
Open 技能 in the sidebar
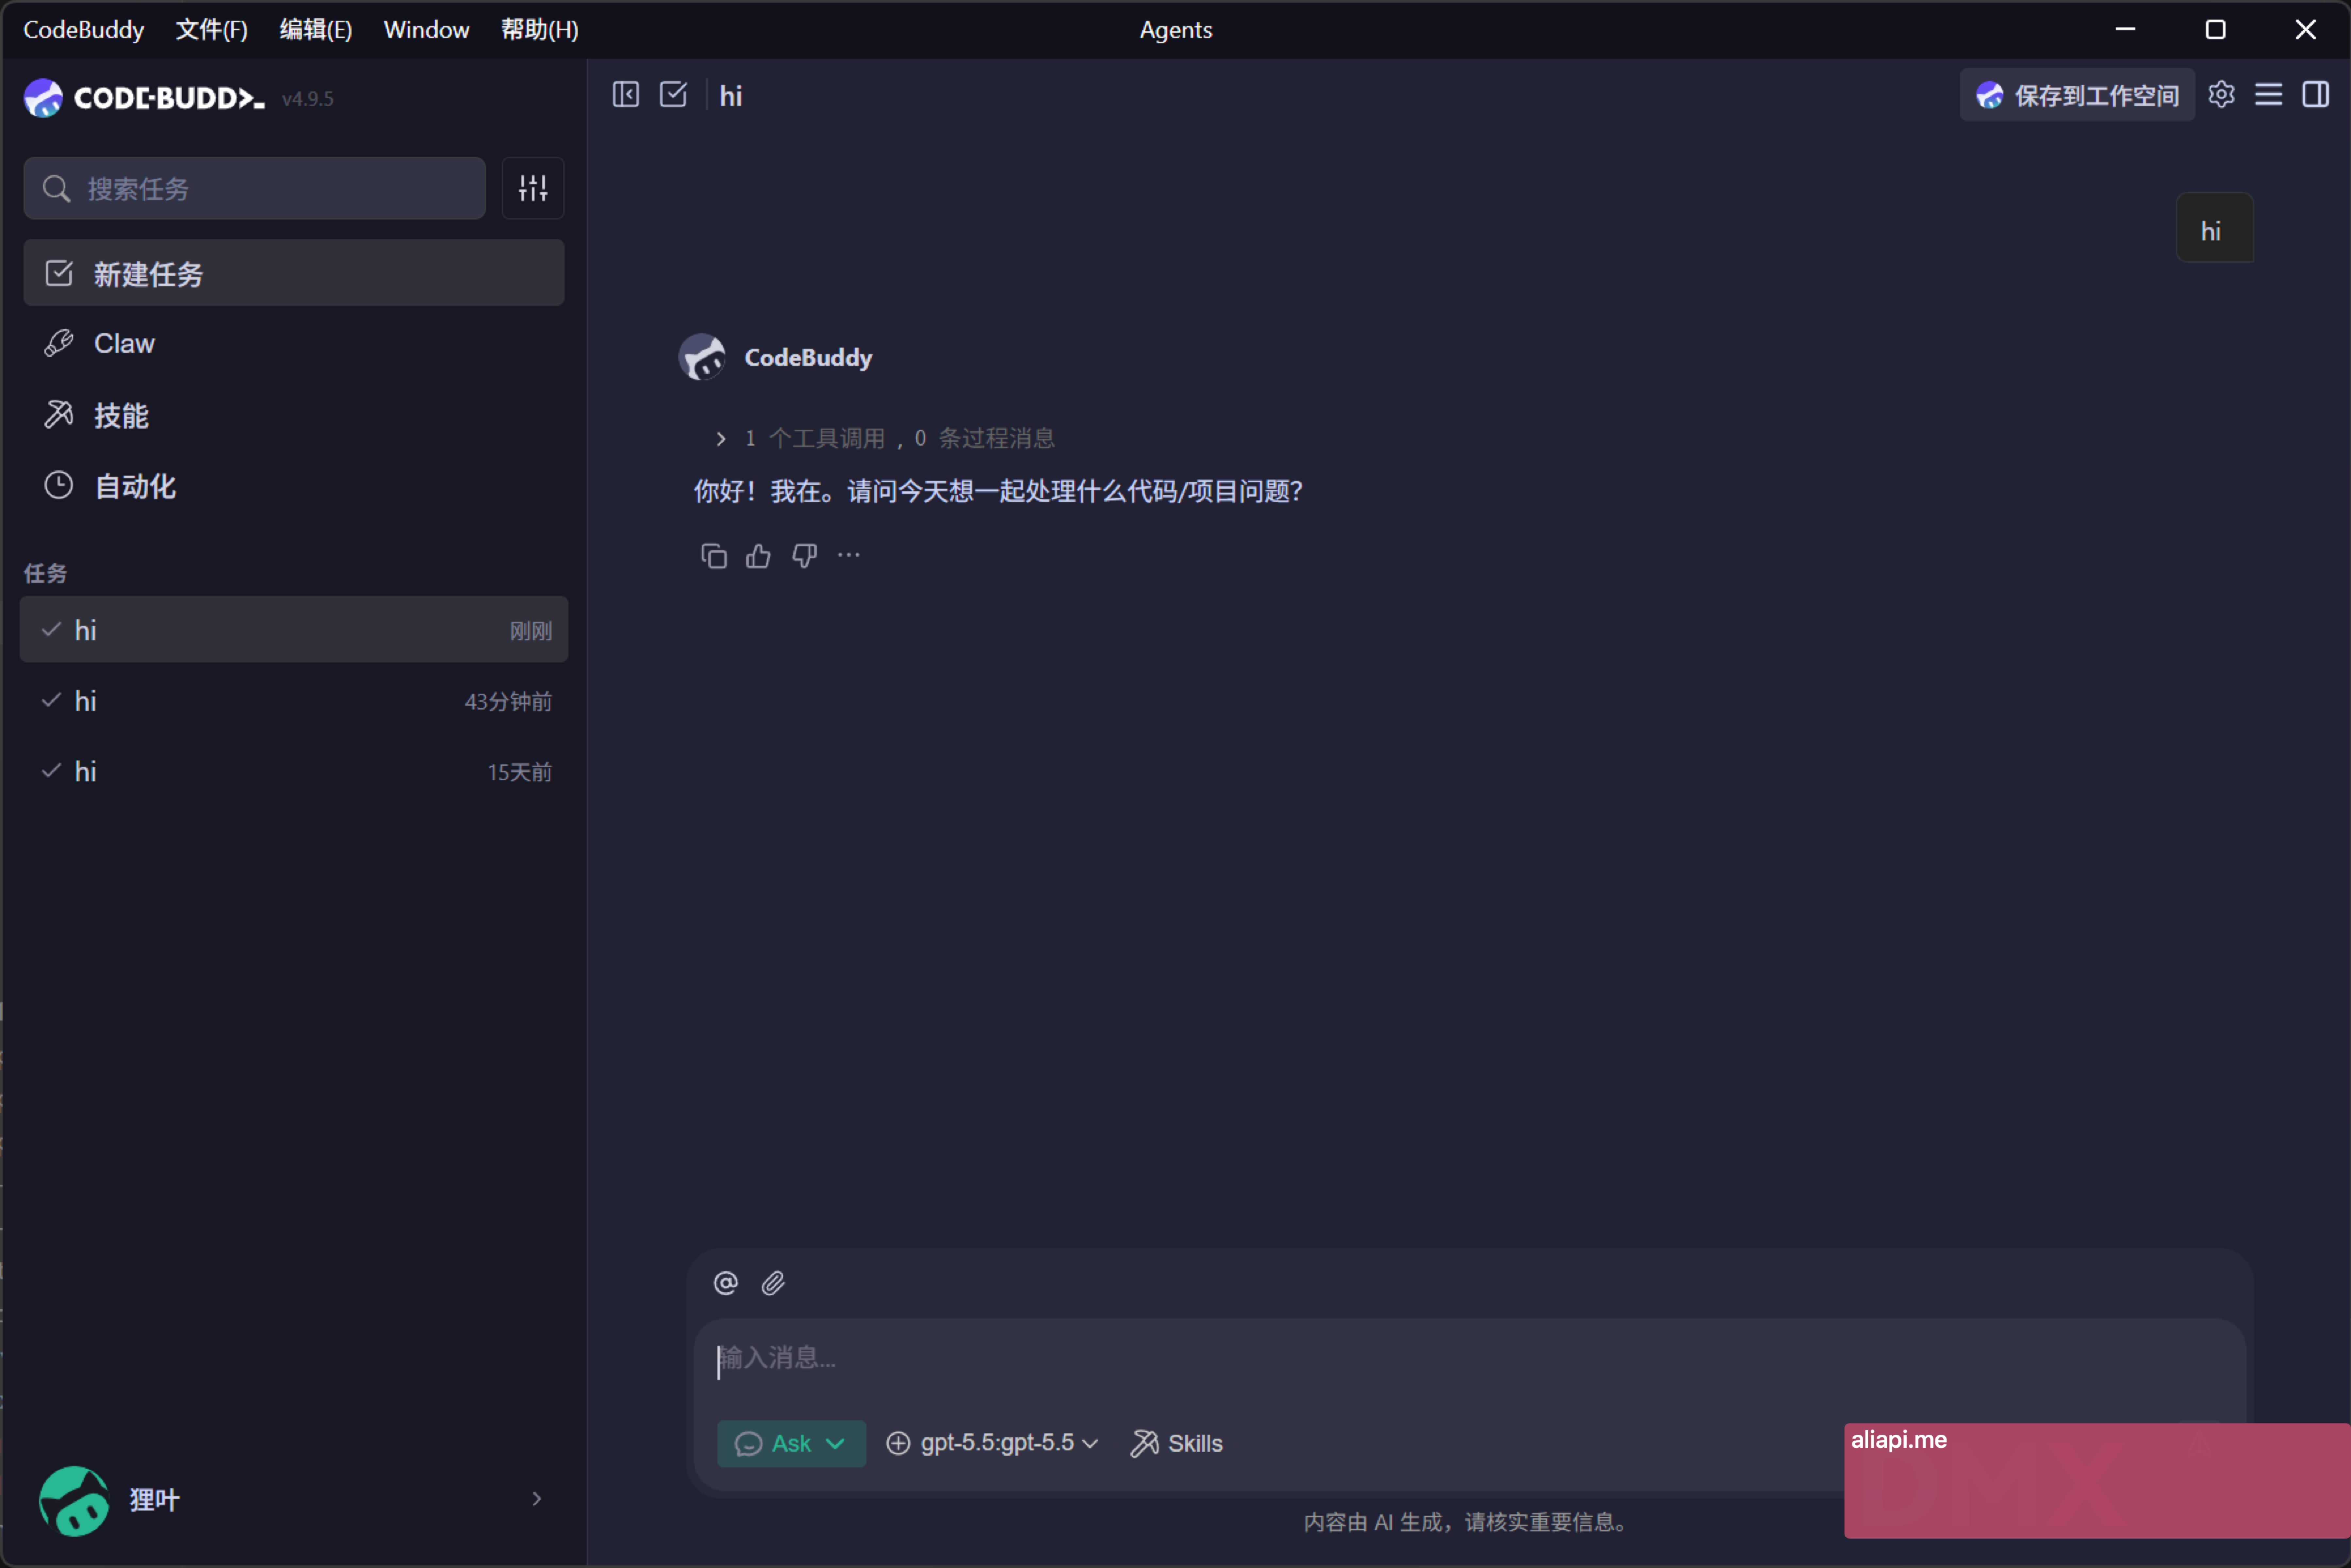(x=294, y=415)
